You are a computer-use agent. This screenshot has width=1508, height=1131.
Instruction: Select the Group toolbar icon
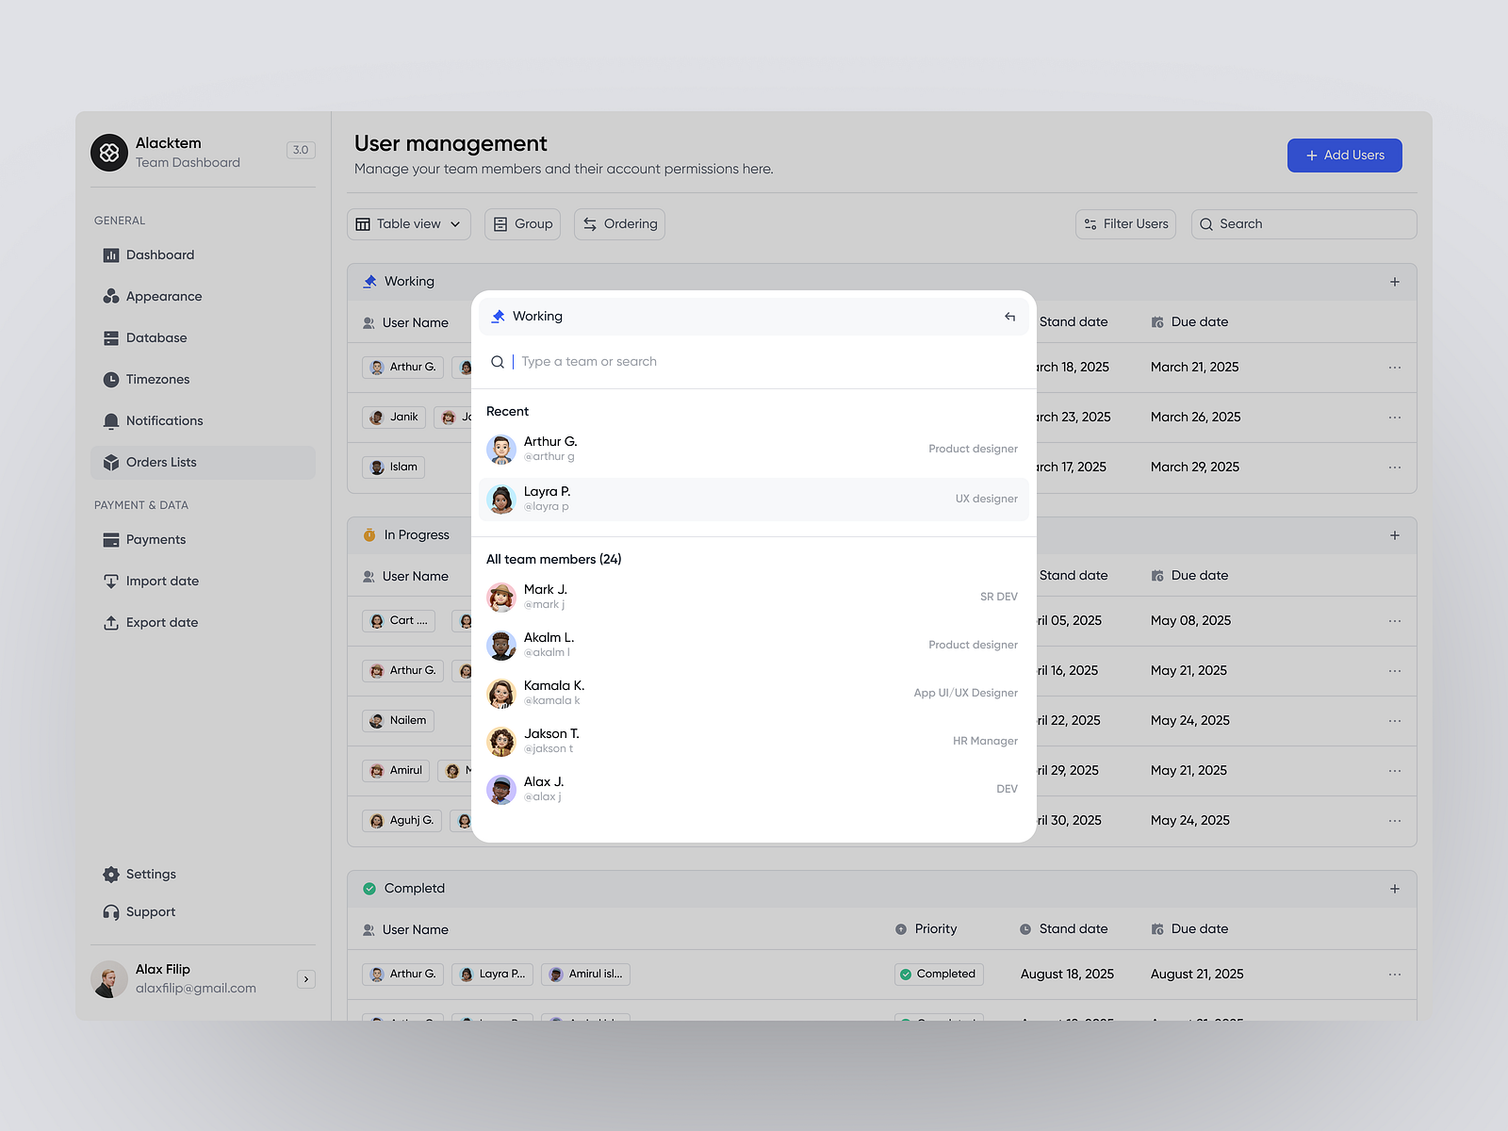point(500,223)
